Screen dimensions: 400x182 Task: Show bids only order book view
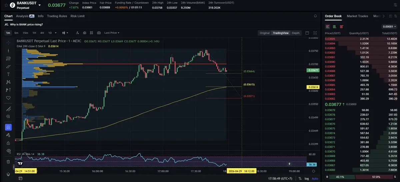(x=334, y=27)
